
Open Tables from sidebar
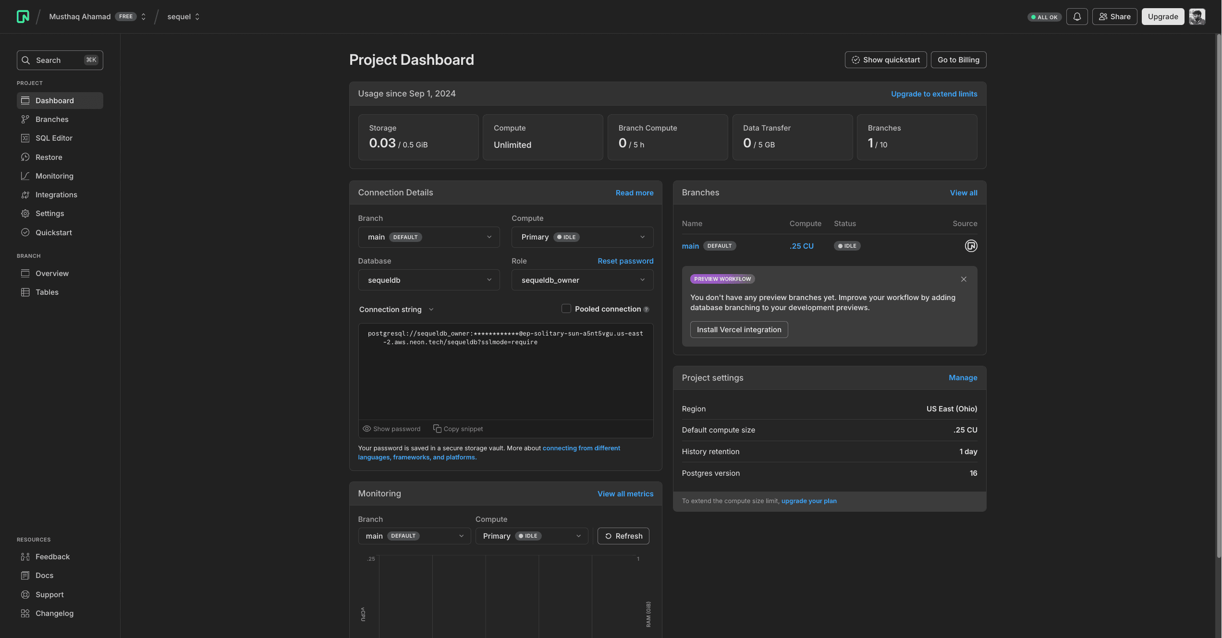coord(60,292)
